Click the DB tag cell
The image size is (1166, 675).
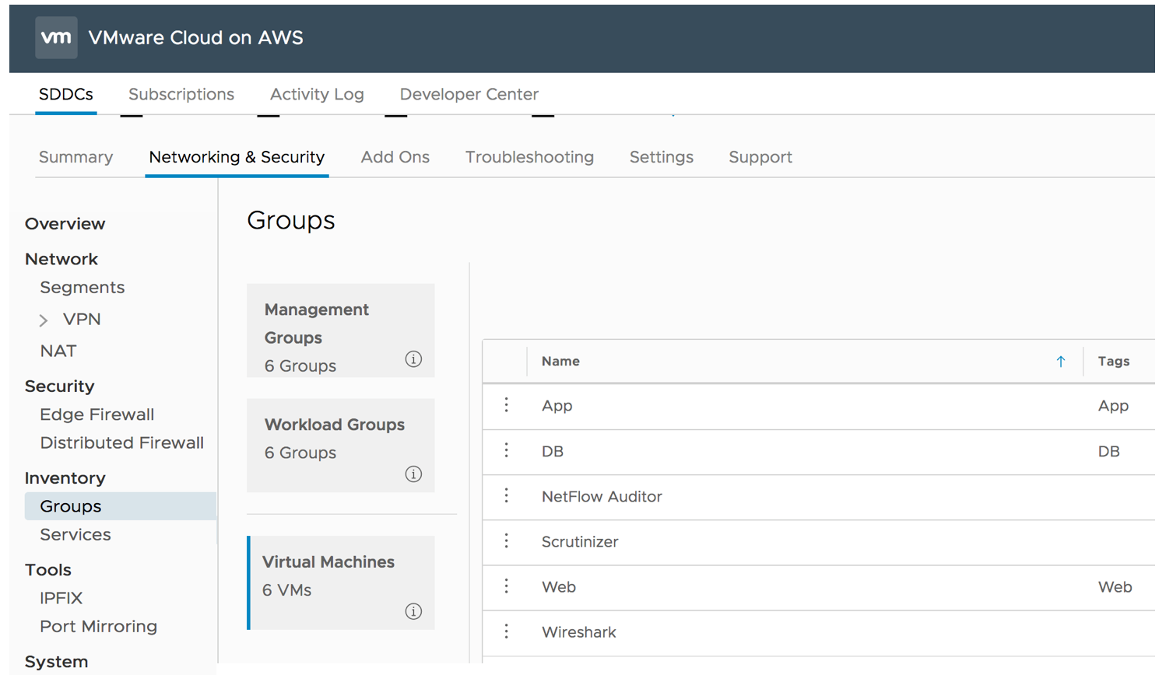pyautogui.click(x=1109, y=452)
